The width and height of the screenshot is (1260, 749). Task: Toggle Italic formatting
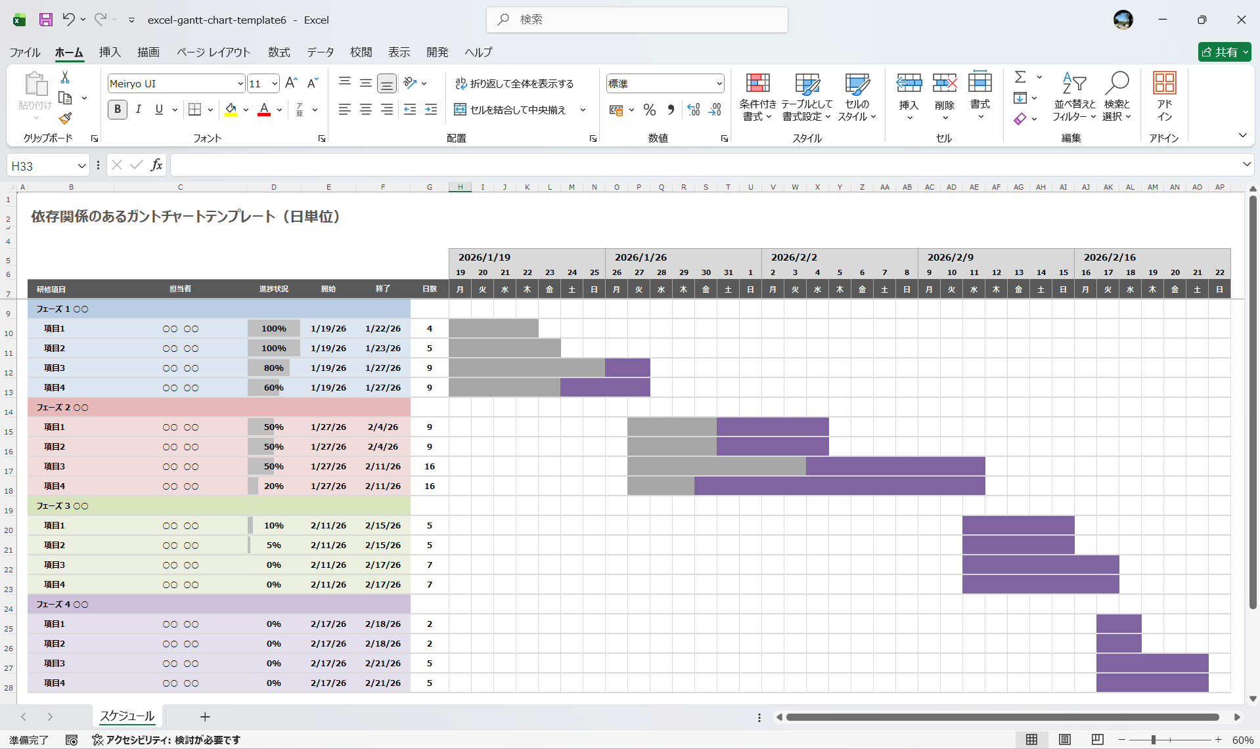(x=138, y=110)
